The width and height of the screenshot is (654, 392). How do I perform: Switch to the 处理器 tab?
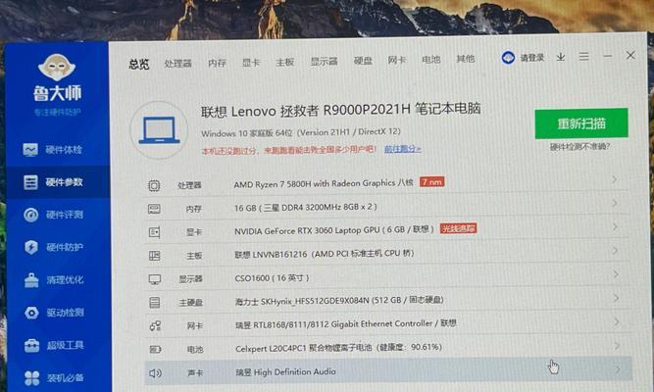[178, 64]
